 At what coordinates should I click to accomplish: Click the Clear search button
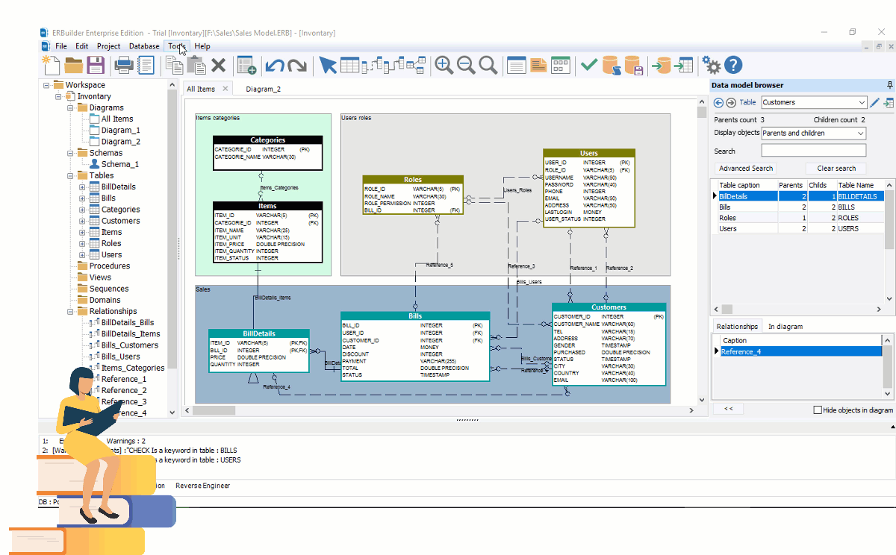click(836, 169)
